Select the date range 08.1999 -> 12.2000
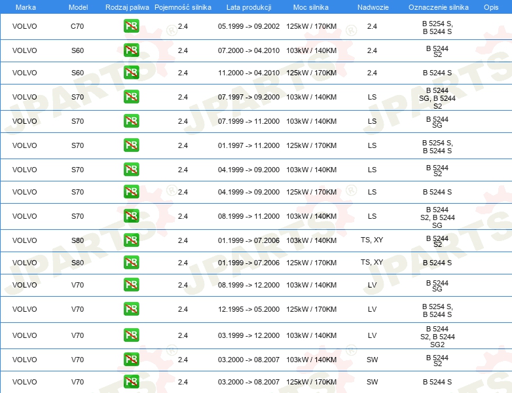This screenshot has height=393, width=512. (x=249, y=284)
